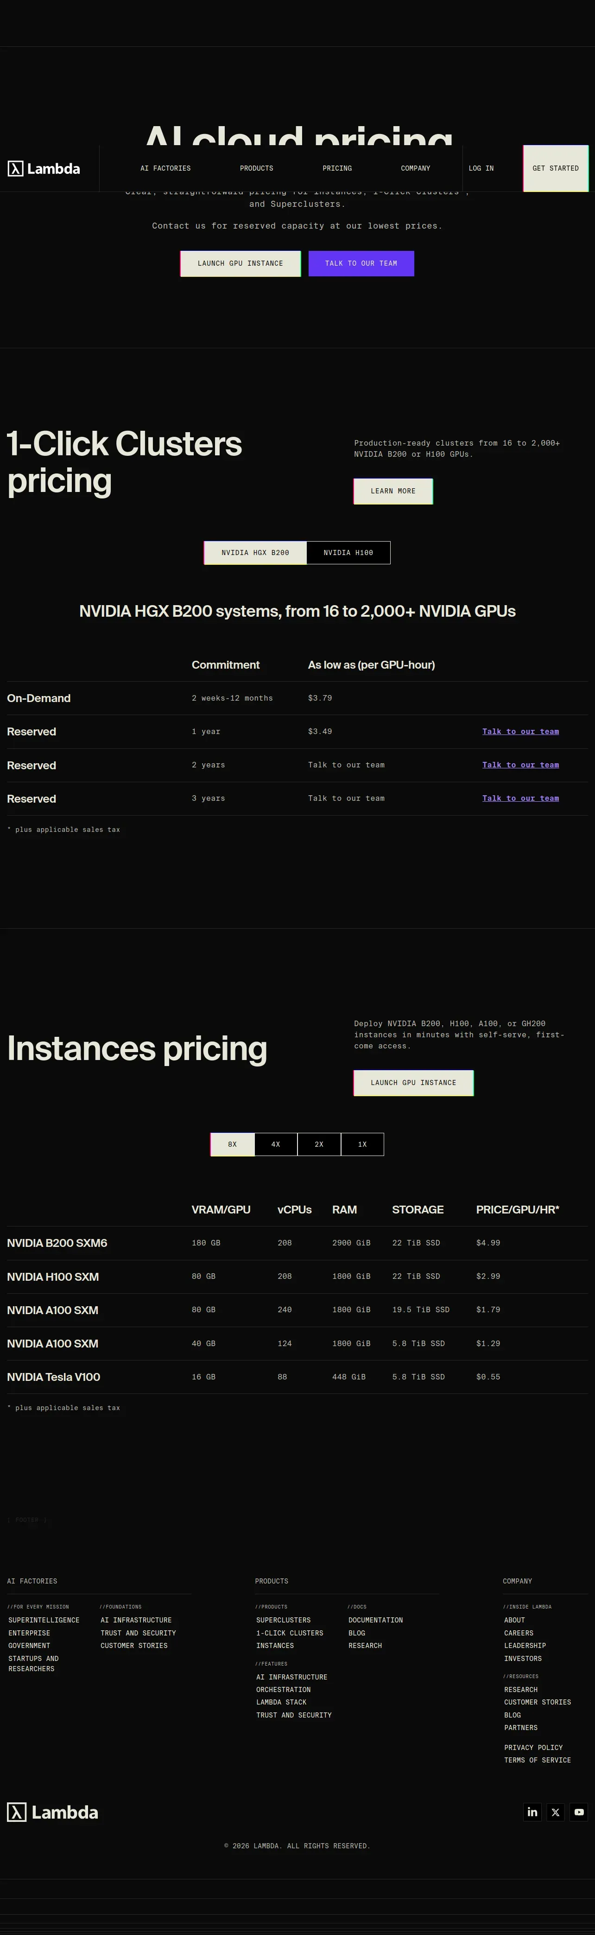Click the Log In link

click(481, 168)
